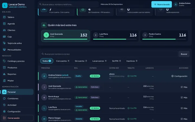Click José Quesada's Solo lava status badge
Viewport: 195px width, 122px height.
(x=95, y=87)
